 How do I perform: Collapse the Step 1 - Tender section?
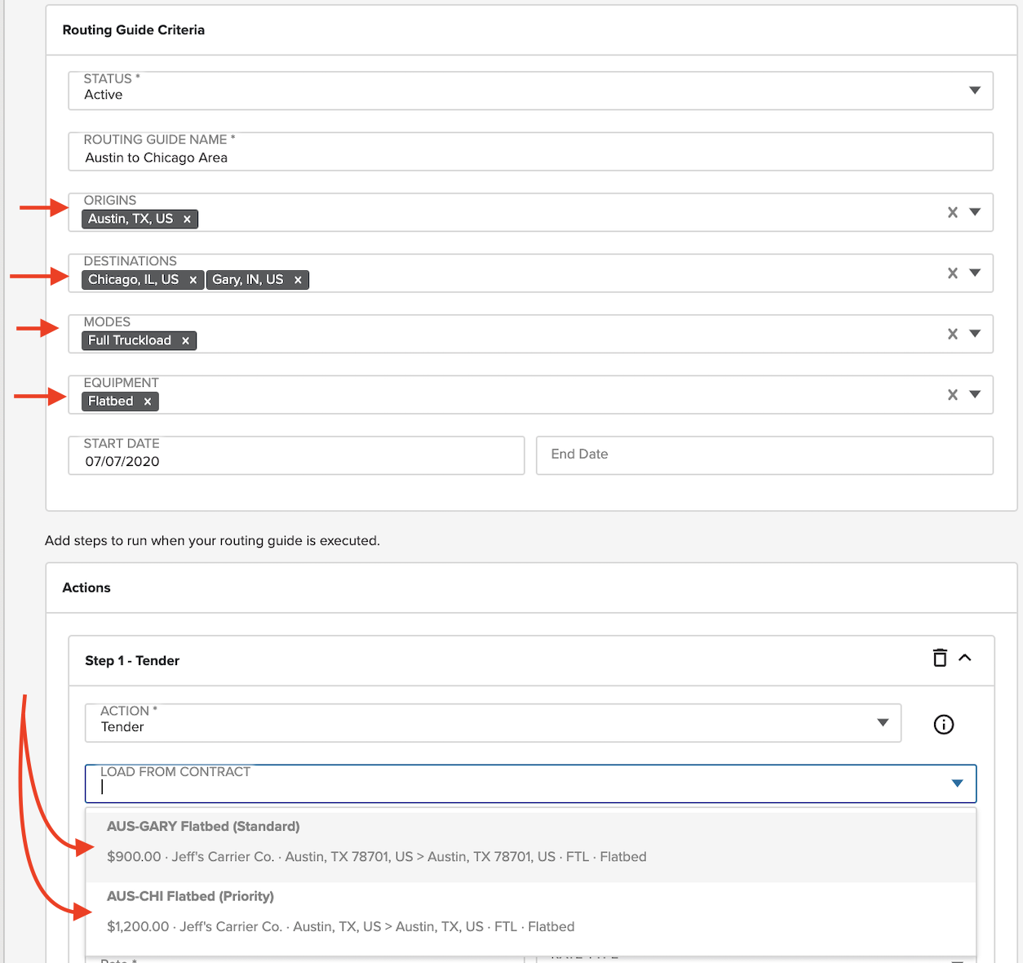965,658
